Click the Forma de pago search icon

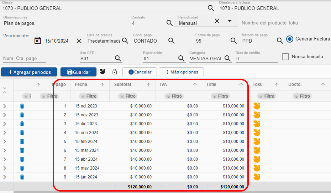(x=233, y=40)
